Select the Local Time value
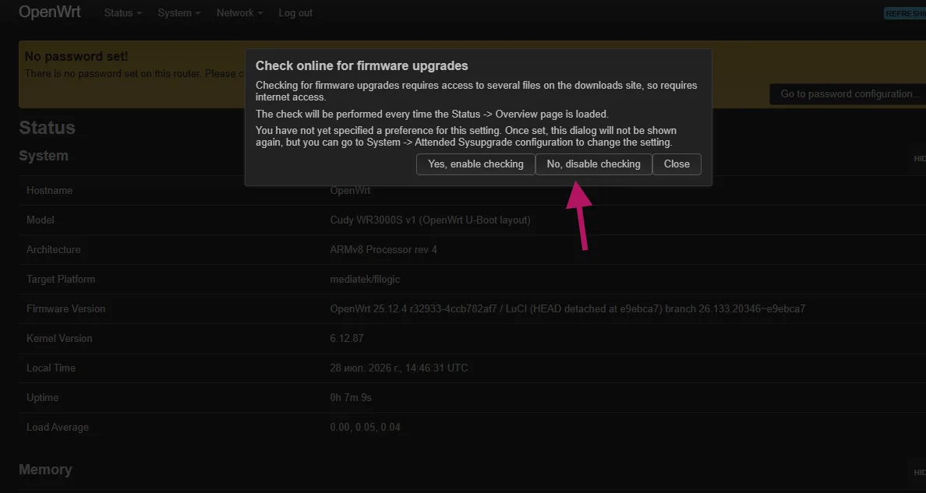The image size is (926, 493). click(x=398, y=368)
